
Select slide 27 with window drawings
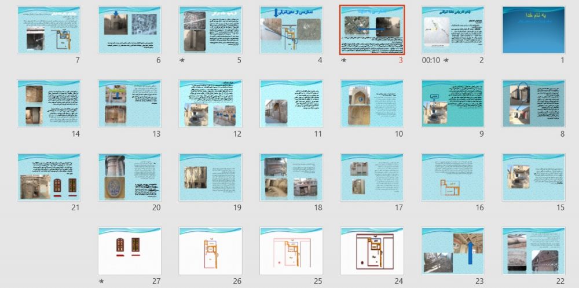130,251
